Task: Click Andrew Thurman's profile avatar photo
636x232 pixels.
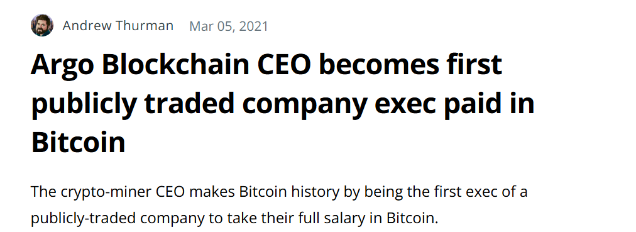Action: (42, 26)
